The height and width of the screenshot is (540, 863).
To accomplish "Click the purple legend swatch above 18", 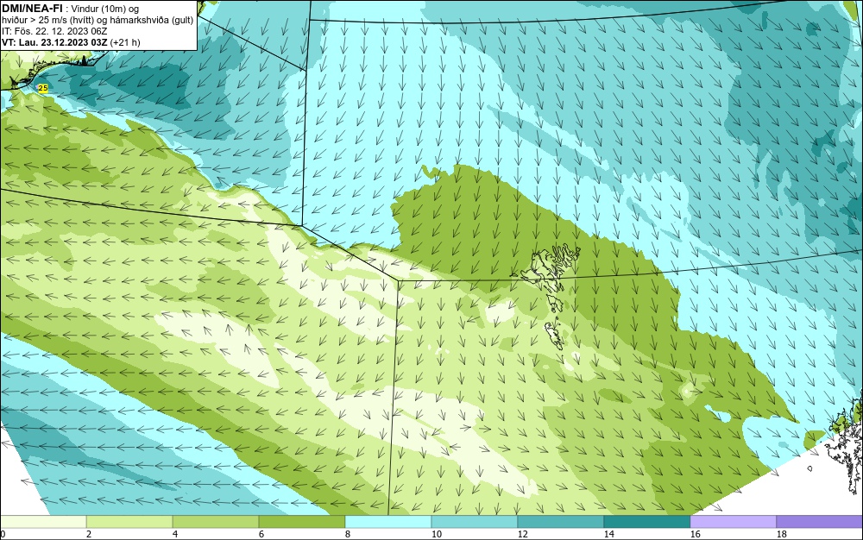I will (820, 521).
